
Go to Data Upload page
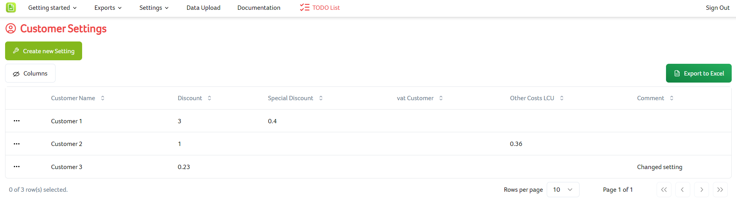pos(203,8)
